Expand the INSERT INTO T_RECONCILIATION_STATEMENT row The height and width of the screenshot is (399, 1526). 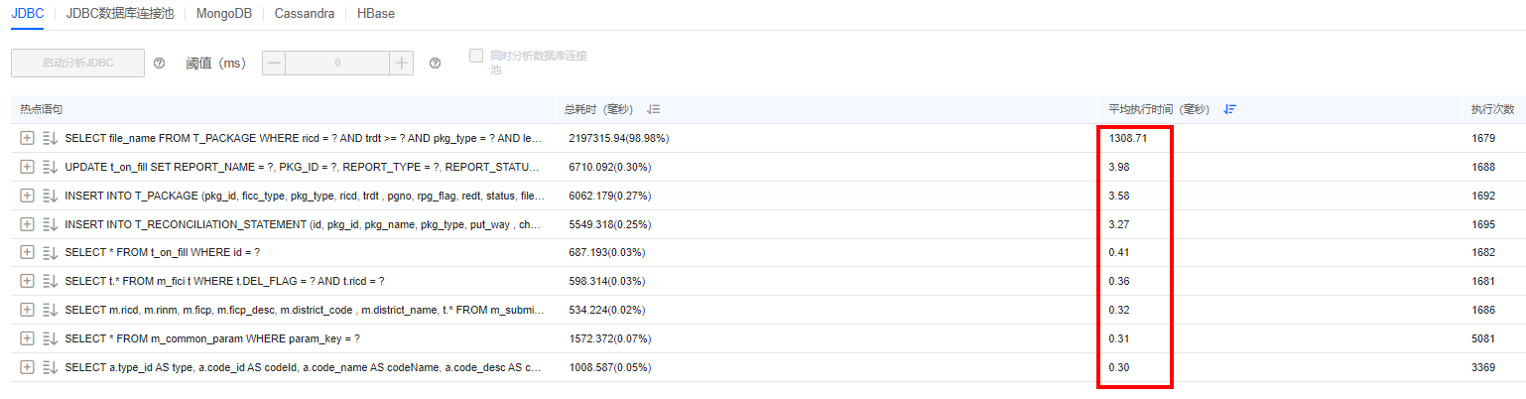tap(27, 224)
